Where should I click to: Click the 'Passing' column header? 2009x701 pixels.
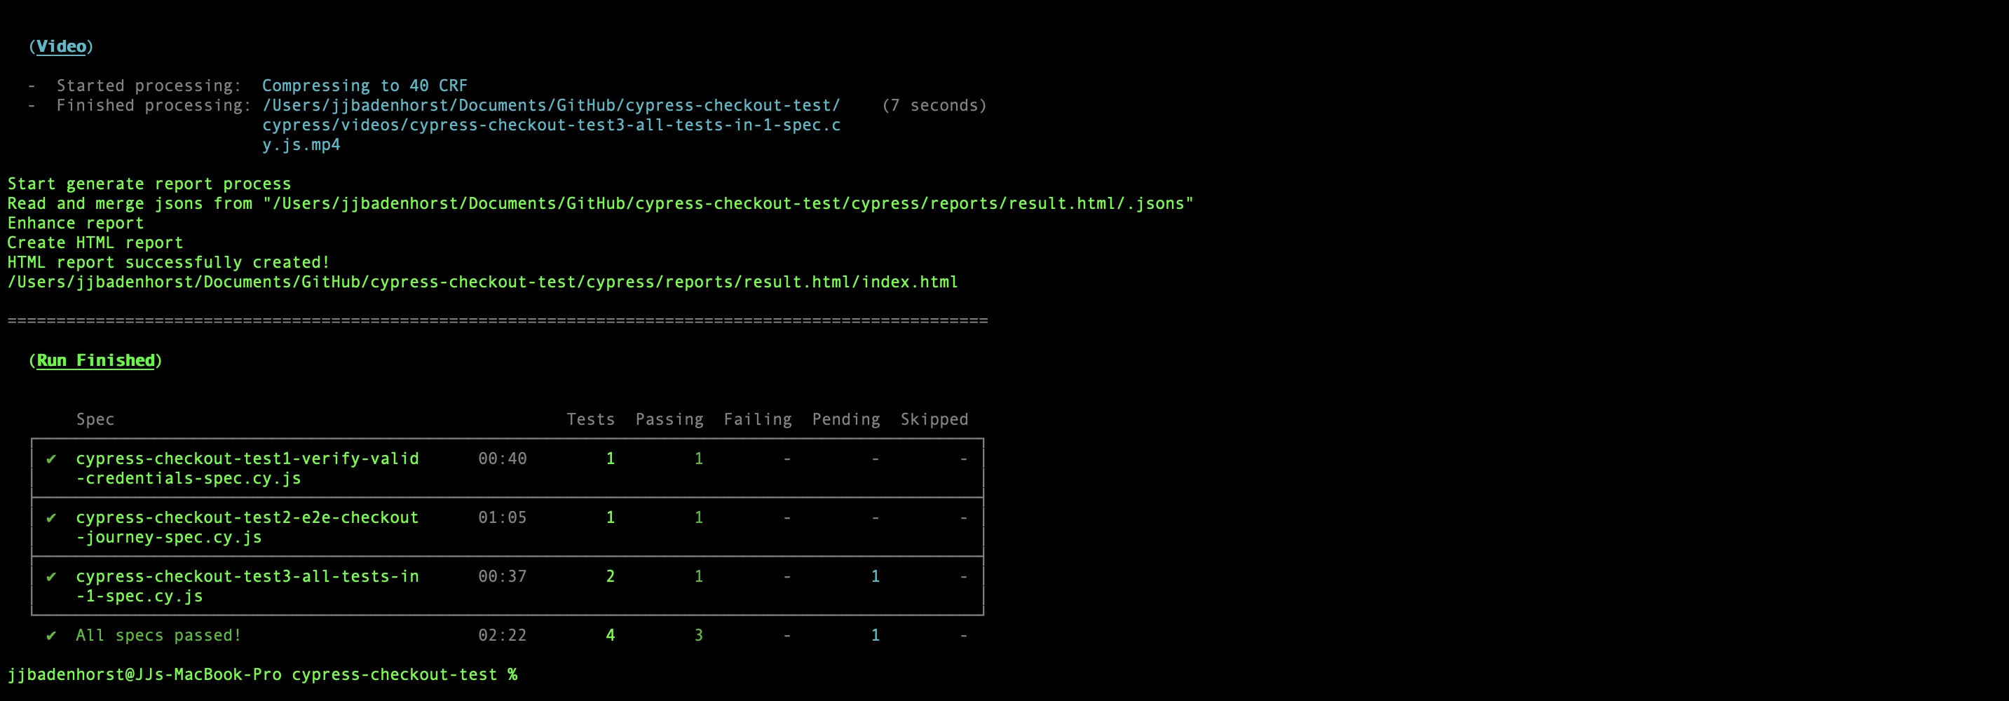click(669, 419)
